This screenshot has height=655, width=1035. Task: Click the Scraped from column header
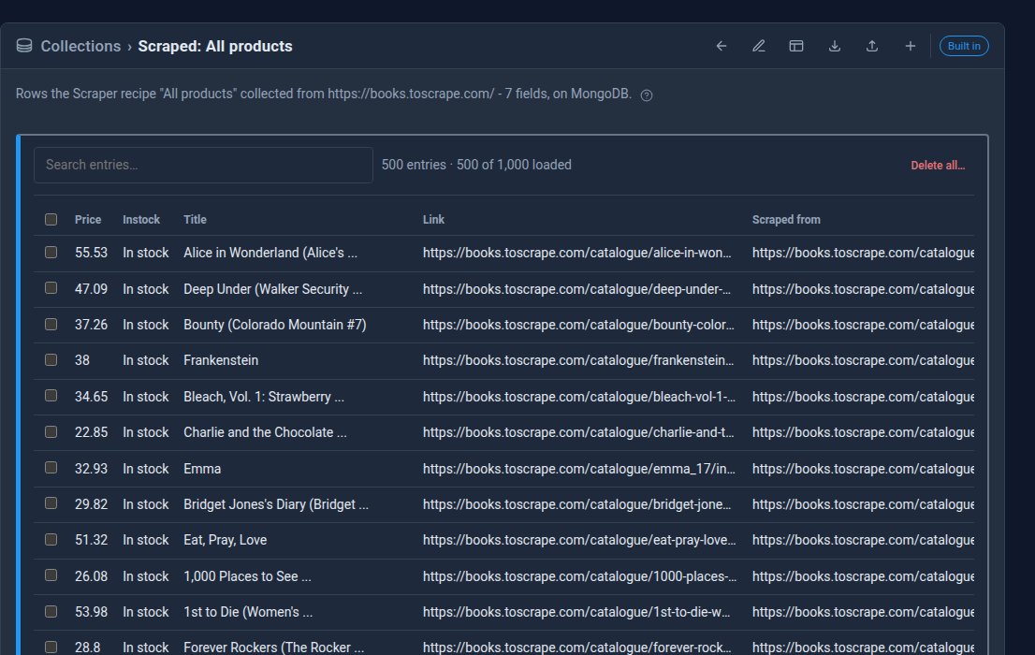click(x=786, y=219)
